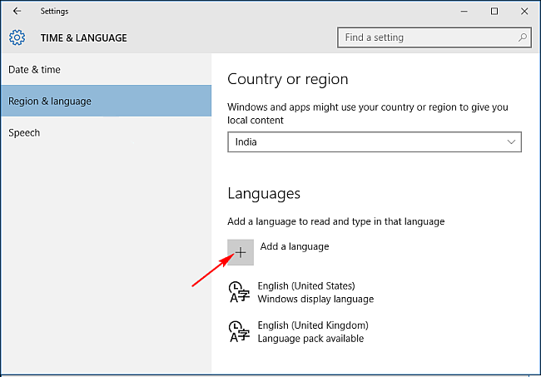541x377 pixels.
Task: Select English (United Kingdom) language entry
Action: pos(299,332)
